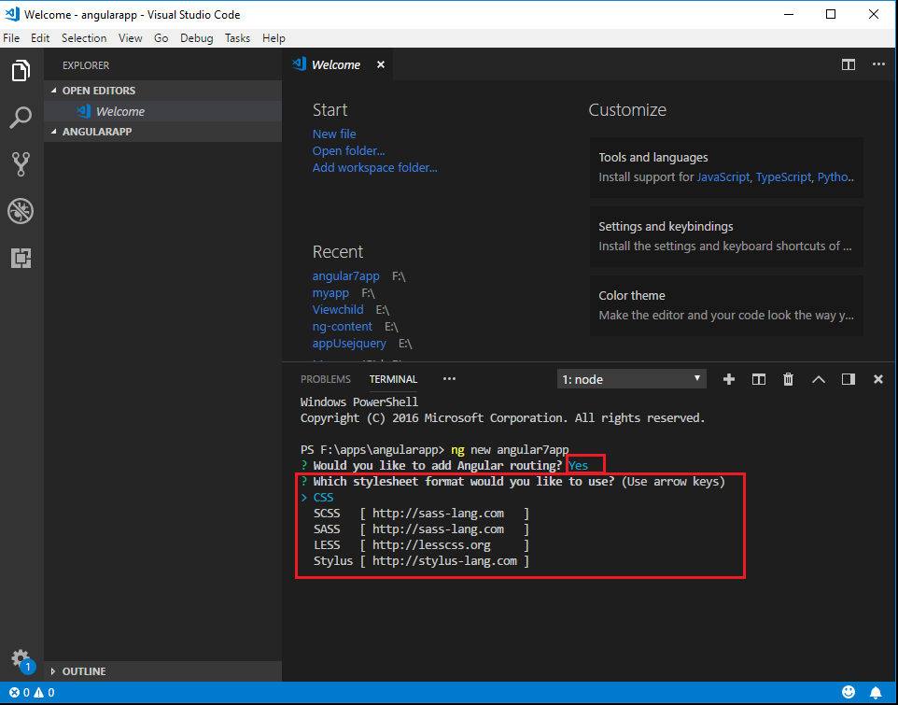Create a new terminal with plus icon
The height and width of the screenshot is (705, 898).
(729, 379)
